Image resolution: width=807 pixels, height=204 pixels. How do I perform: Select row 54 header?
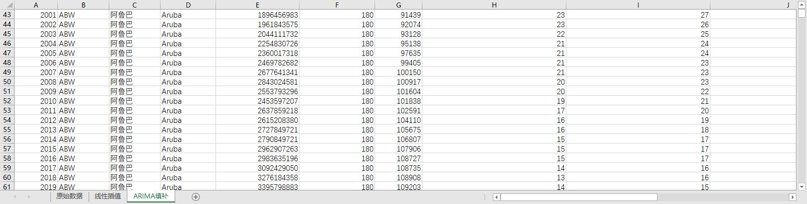(x=7, y=120)
